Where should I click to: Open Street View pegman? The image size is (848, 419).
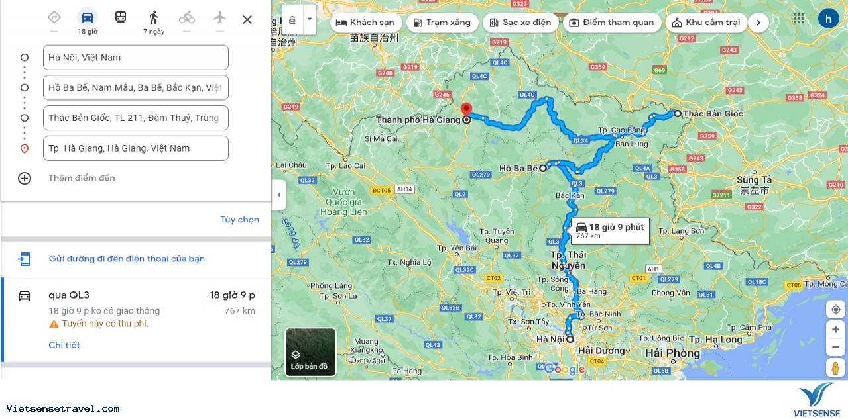point(835,367)
